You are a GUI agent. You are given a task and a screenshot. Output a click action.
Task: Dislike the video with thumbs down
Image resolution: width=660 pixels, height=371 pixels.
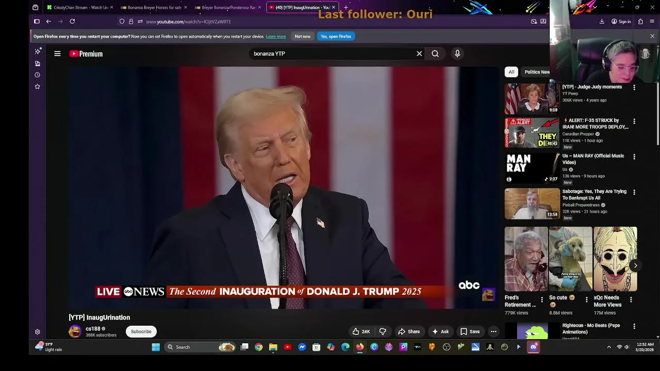pos(383,332)
